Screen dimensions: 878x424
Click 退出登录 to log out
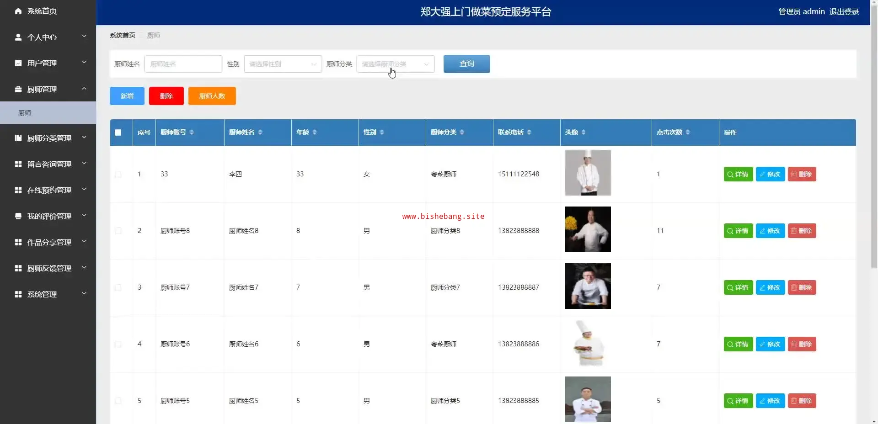point(844,12)
